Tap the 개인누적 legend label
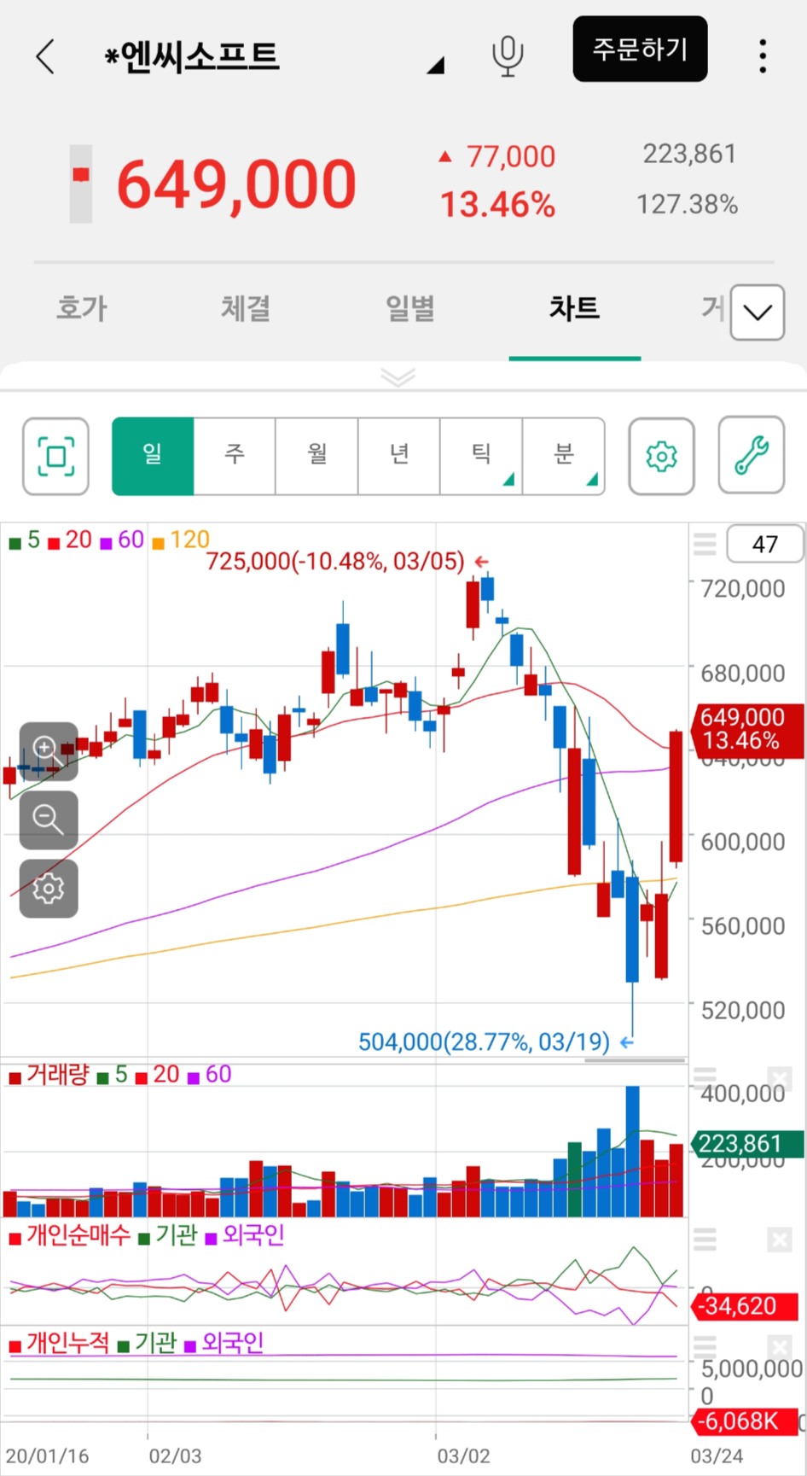This screenshot has height=1476, width=807. [x=59, y=1343]
